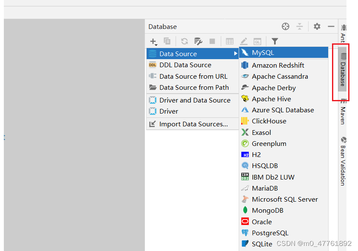Image resolution: width=358 pixels, height=251 pixels.
Task: Click the Duplicate icon in Database toolbar
Action: pos(167,41)
